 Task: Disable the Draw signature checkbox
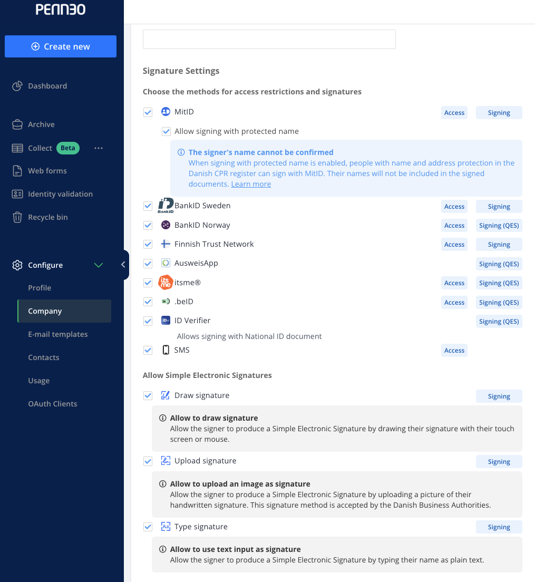148,396
